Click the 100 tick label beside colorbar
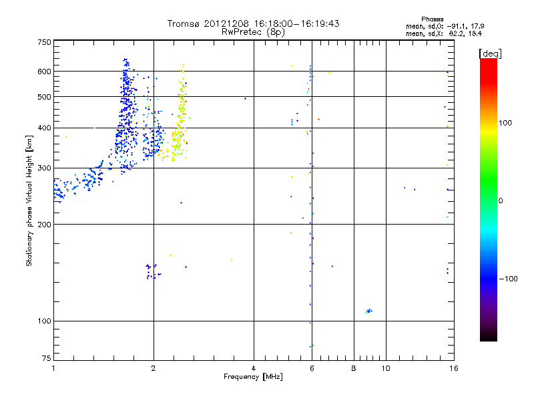 coord(509,122)
